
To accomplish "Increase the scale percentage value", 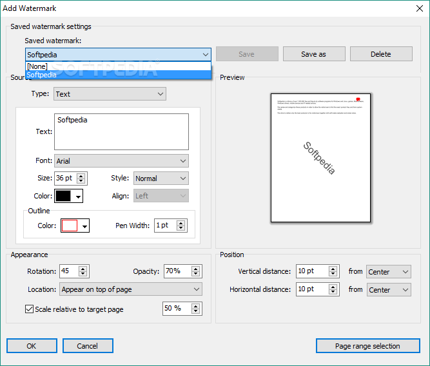I will pyautogui.click(x=195, y=307).
